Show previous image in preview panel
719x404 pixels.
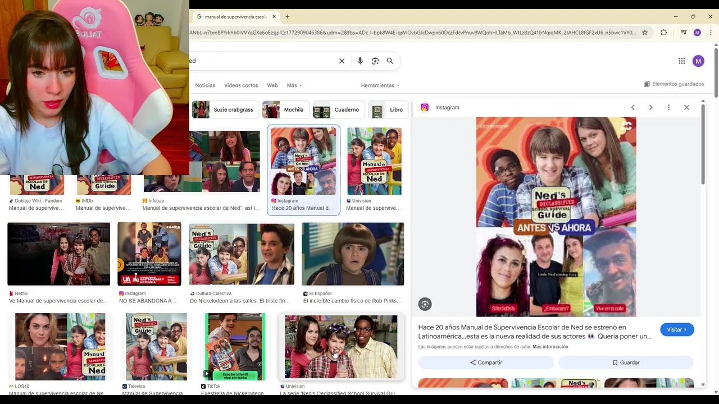632,107
